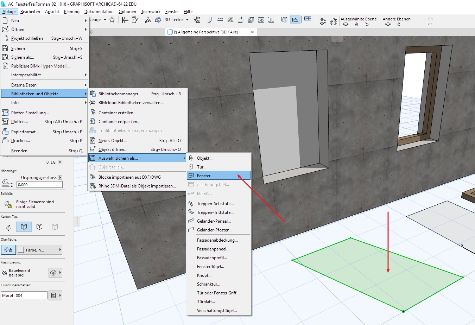
Task: Close the Allgemeine Perspektive tab
Action: click(x=252, y=32)
